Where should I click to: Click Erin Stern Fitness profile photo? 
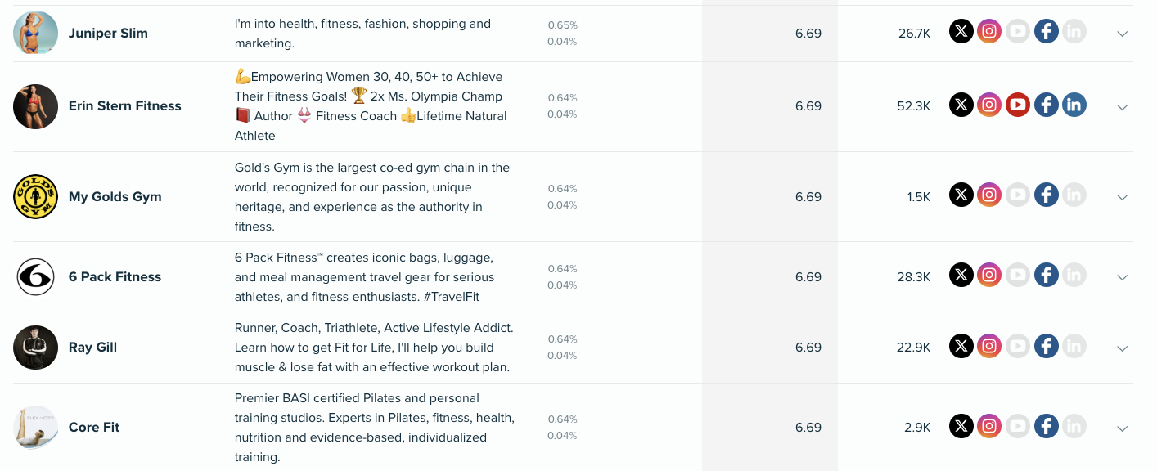(35, 106)
